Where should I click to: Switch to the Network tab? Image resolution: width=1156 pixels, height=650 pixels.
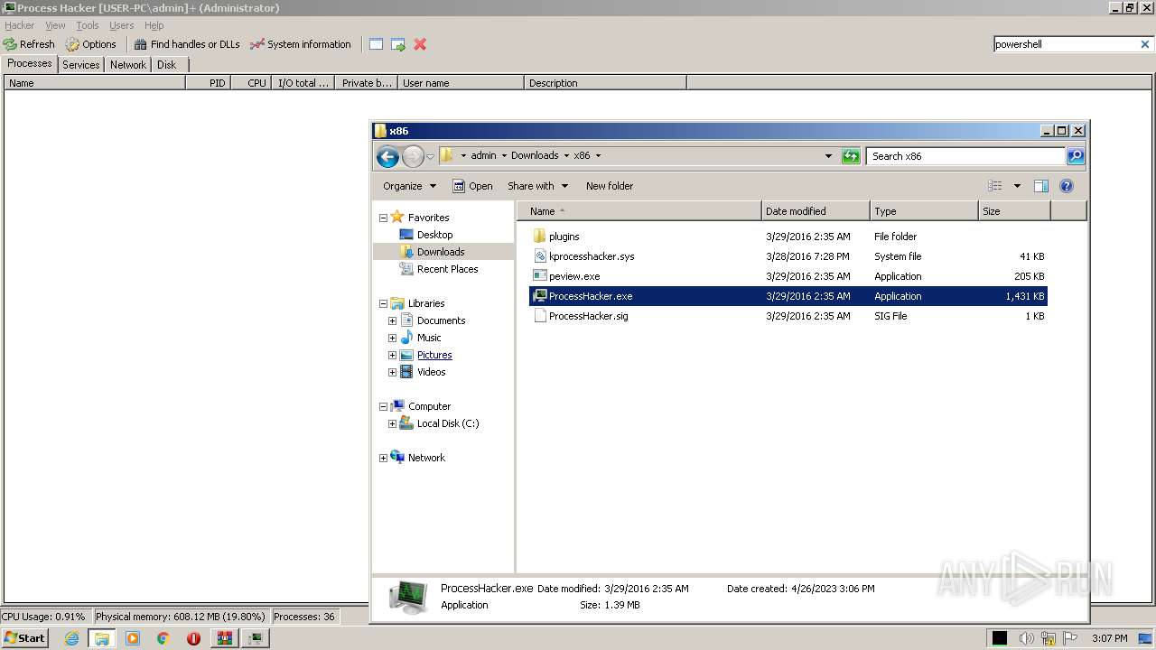coord(128,65)
